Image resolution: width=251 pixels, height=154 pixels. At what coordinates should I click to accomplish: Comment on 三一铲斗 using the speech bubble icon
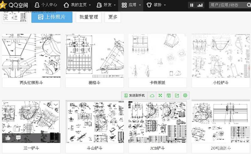click(x=18, y=138)
